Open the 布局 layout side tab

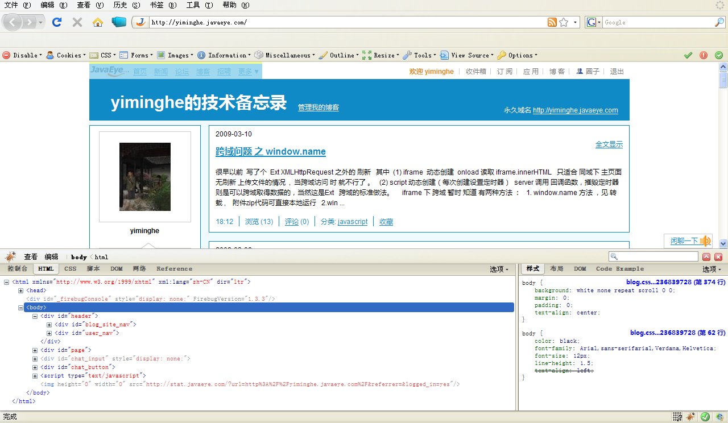click(556, 269)
